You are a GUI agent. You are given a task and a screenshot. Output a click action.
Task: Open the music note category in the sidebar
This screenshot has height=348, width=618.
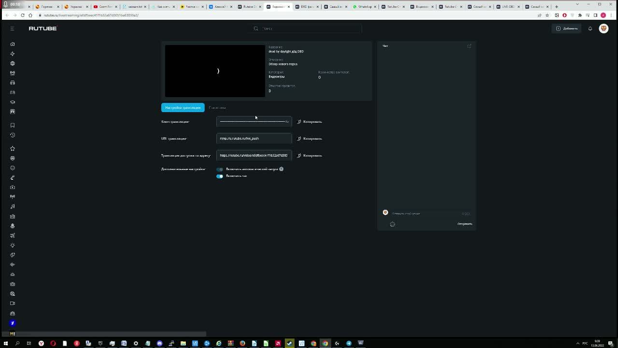point(13,206)
